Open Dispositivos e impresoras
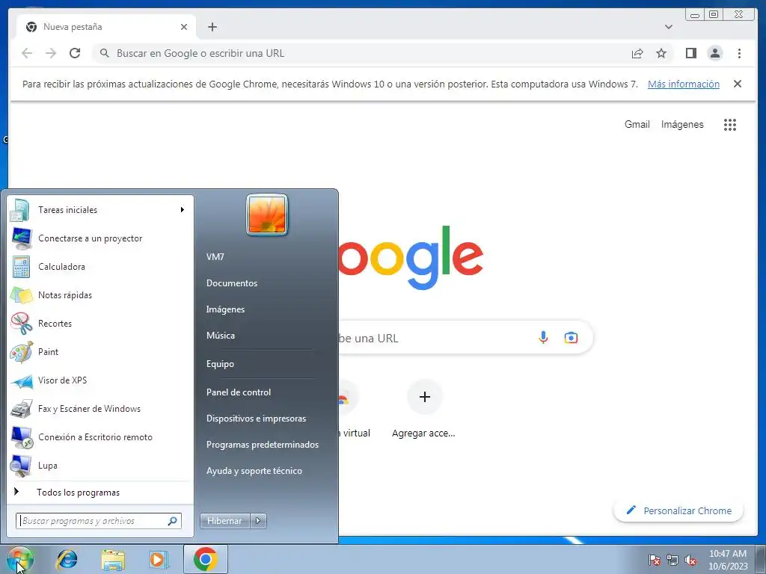Screen dimensions: 766x574 [256, 419]
